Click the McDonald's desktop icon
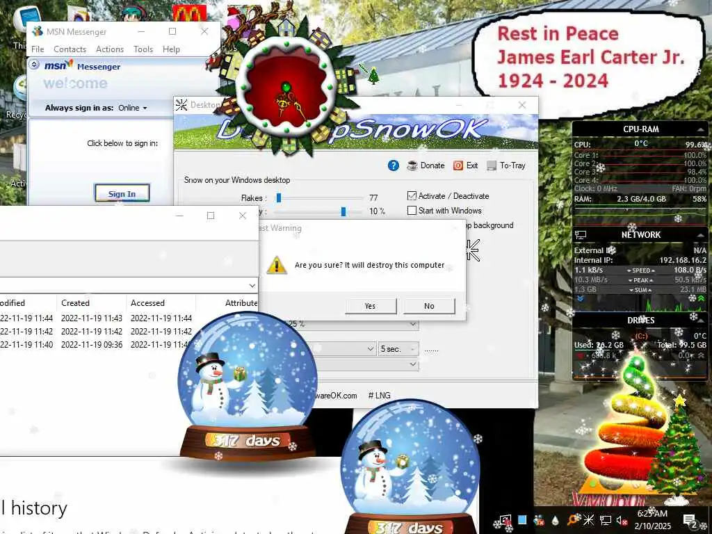Image resolution: width=712 pixels, height=534 pixels. point(189,14)
